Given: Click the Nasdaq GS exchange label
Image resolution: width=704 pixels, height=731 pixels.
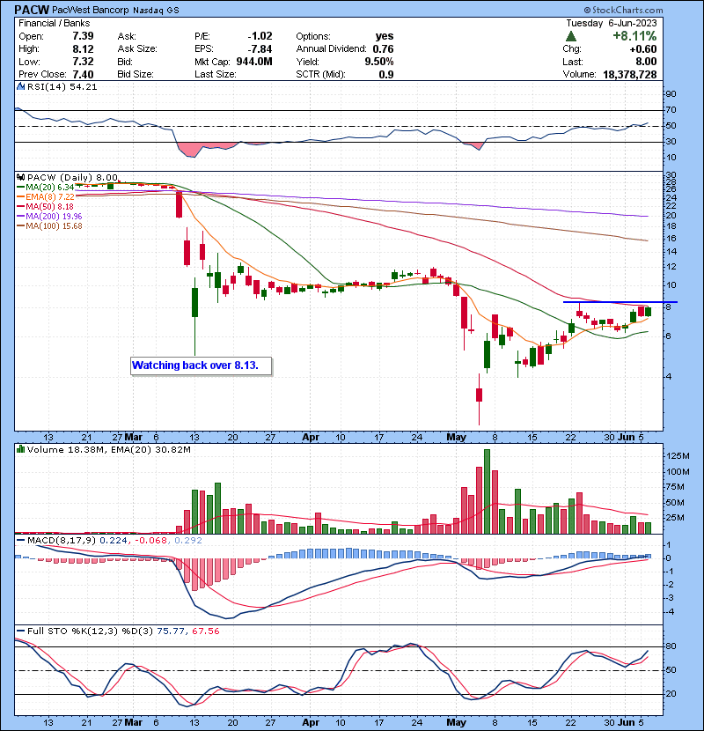Looking at the screenshot, I should tap(156, 11).
